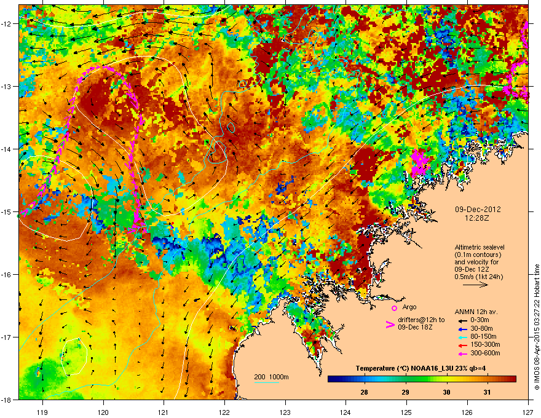This screenshot has height=418, width=541.
Task: Click the magenta Argo circle legend symbol
Action: click(394, 308)
